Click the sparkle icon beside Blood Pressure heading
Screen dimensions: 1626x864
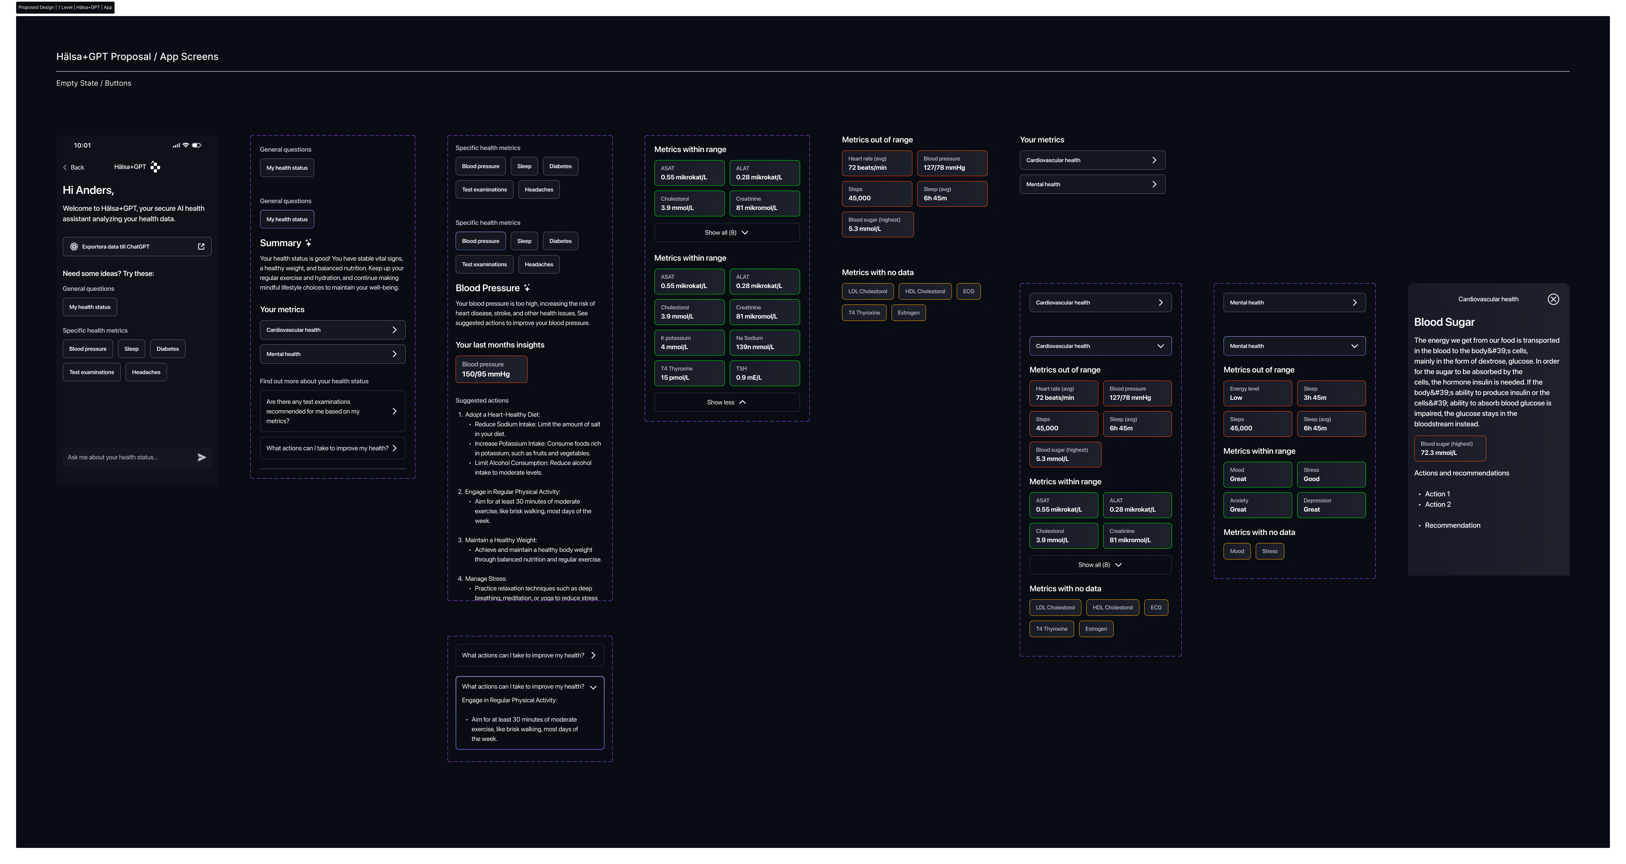526,288
